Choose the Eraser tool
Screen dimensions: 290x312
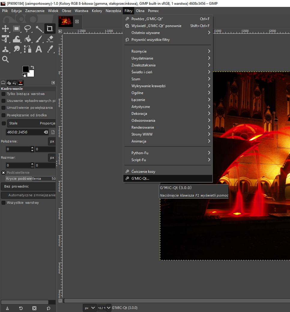(x=50, y=39)
